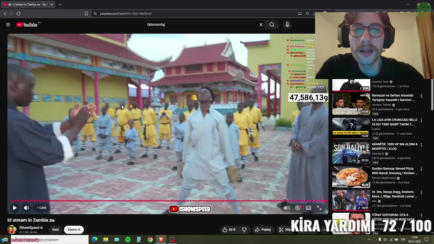Reload the current page
434x244 pixels.
point(18,14)
